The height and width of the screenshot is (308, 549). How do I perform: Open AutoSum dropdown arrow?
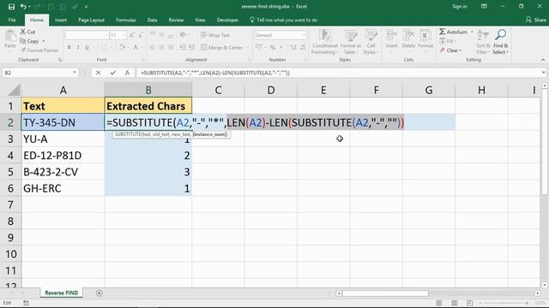(472, 32)
